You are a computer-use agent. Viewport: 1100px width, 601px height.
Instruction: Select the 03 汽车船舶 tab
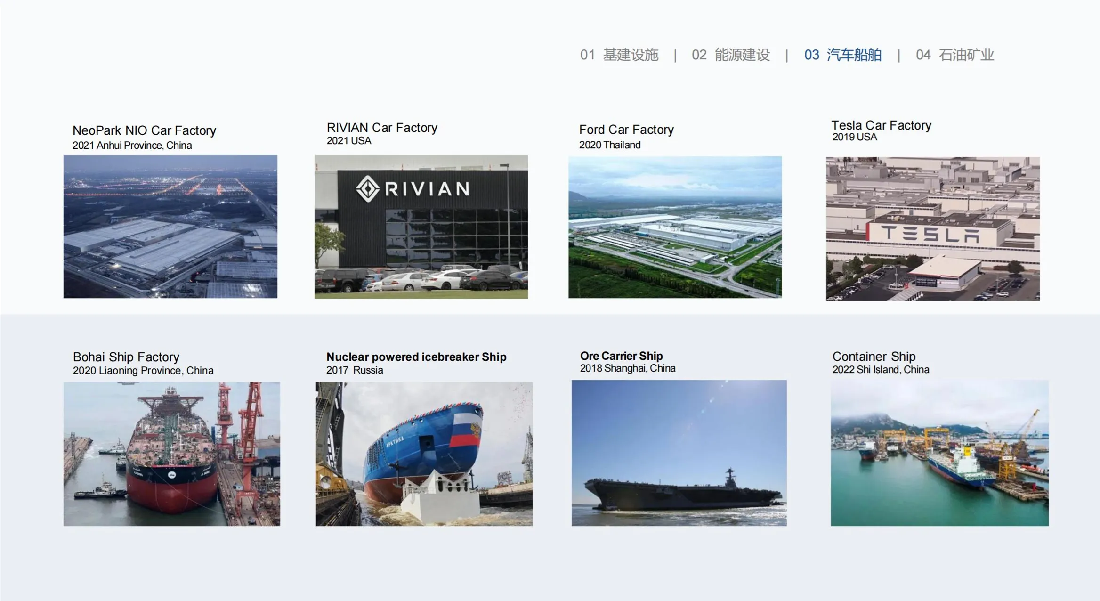click(x=843, y=55)
